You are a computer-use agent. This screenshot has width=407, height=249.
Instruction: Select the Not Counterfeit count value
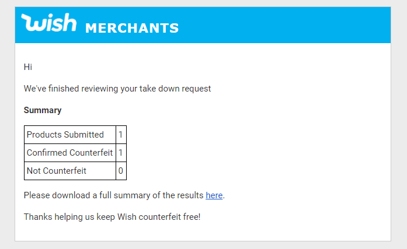click(x=121, y=171)
